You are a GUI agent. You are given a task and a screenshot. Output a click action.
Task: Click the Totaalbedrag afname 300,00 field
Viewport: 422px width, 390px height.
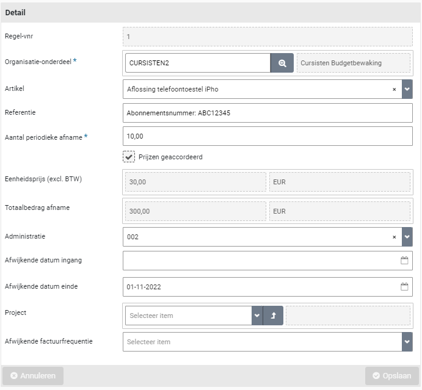coord(194,211)
